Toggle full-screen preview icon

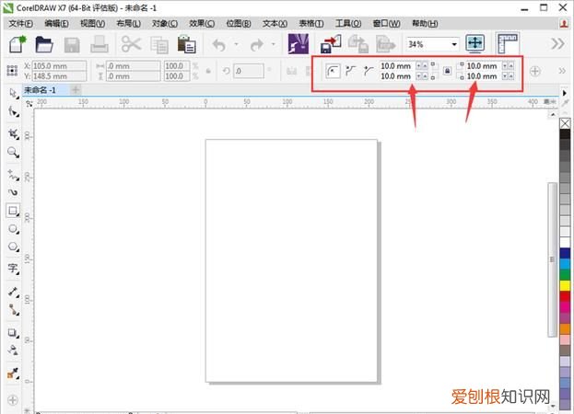475,43
